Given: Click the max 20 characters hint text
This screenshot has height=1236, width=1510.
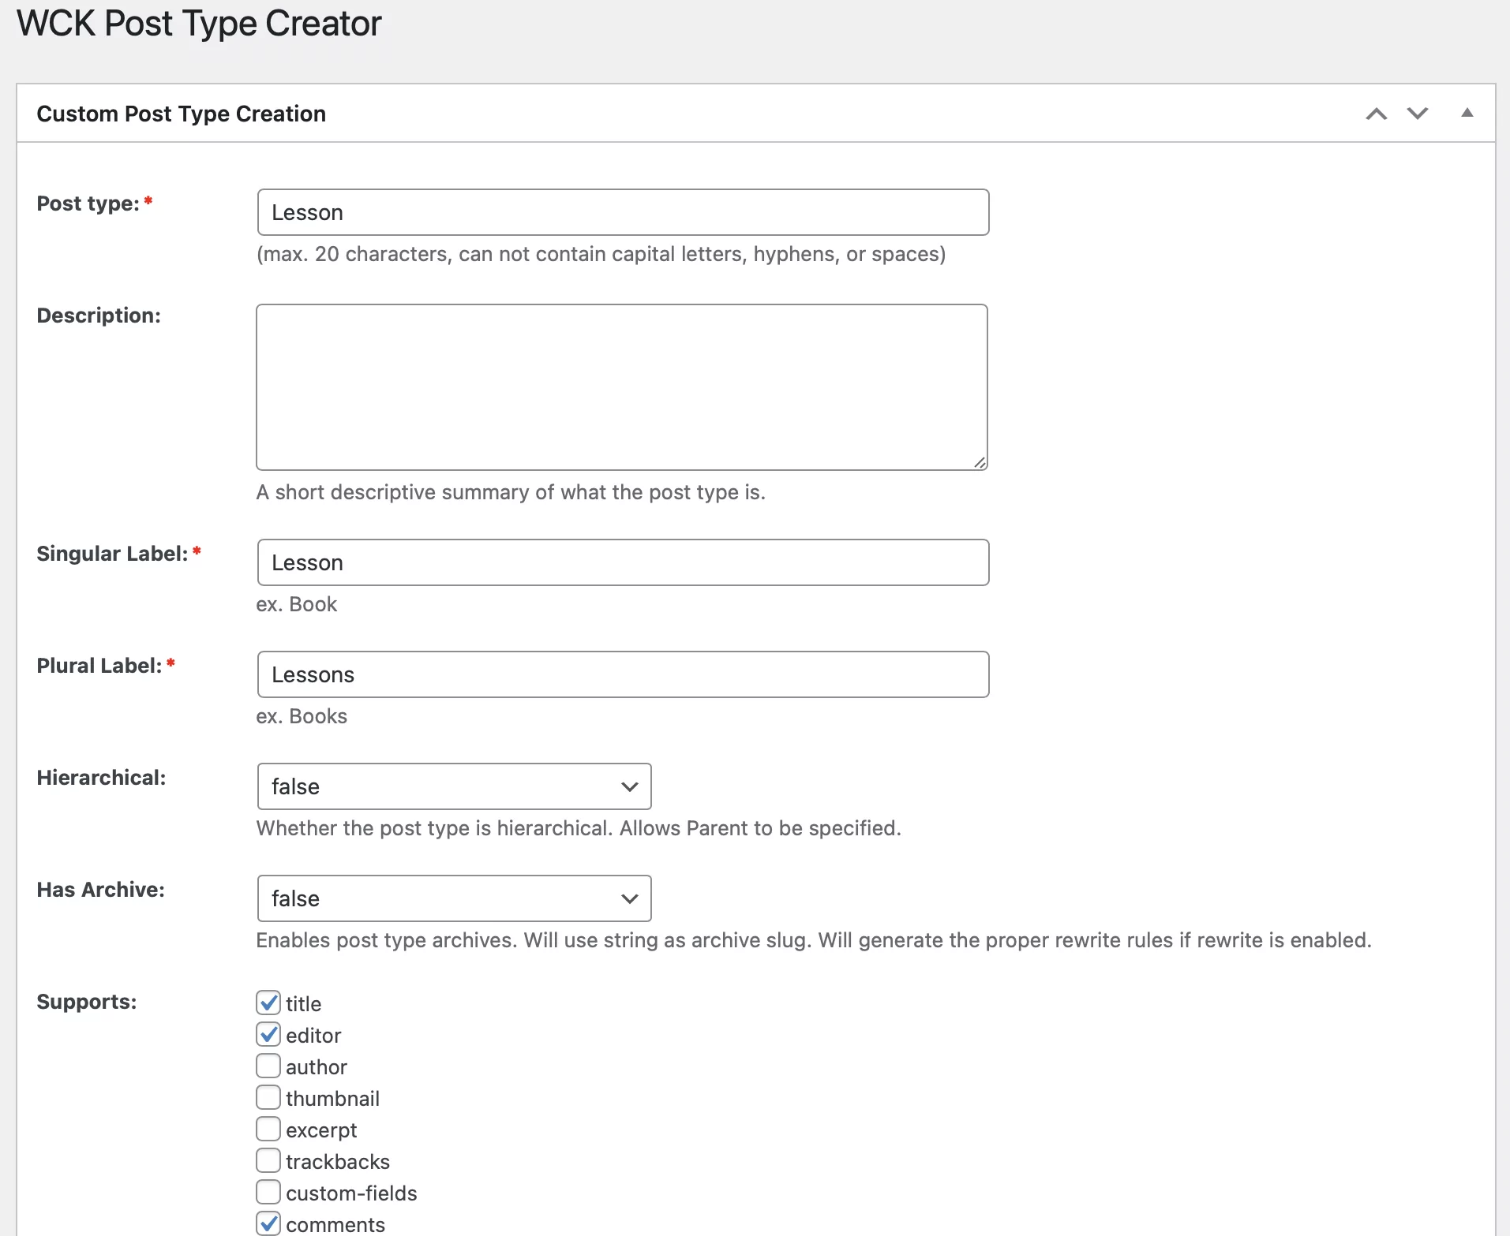Looking at the screenshot, I should click(601, 254).
